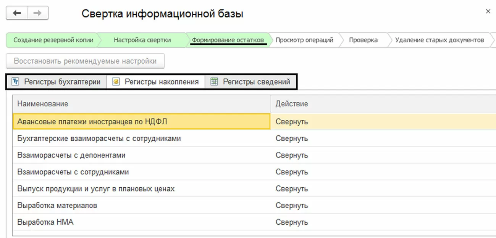Switch to Регистры сведений tab
496x238 pixels.
pyautogui.click(x=250, y=82)
